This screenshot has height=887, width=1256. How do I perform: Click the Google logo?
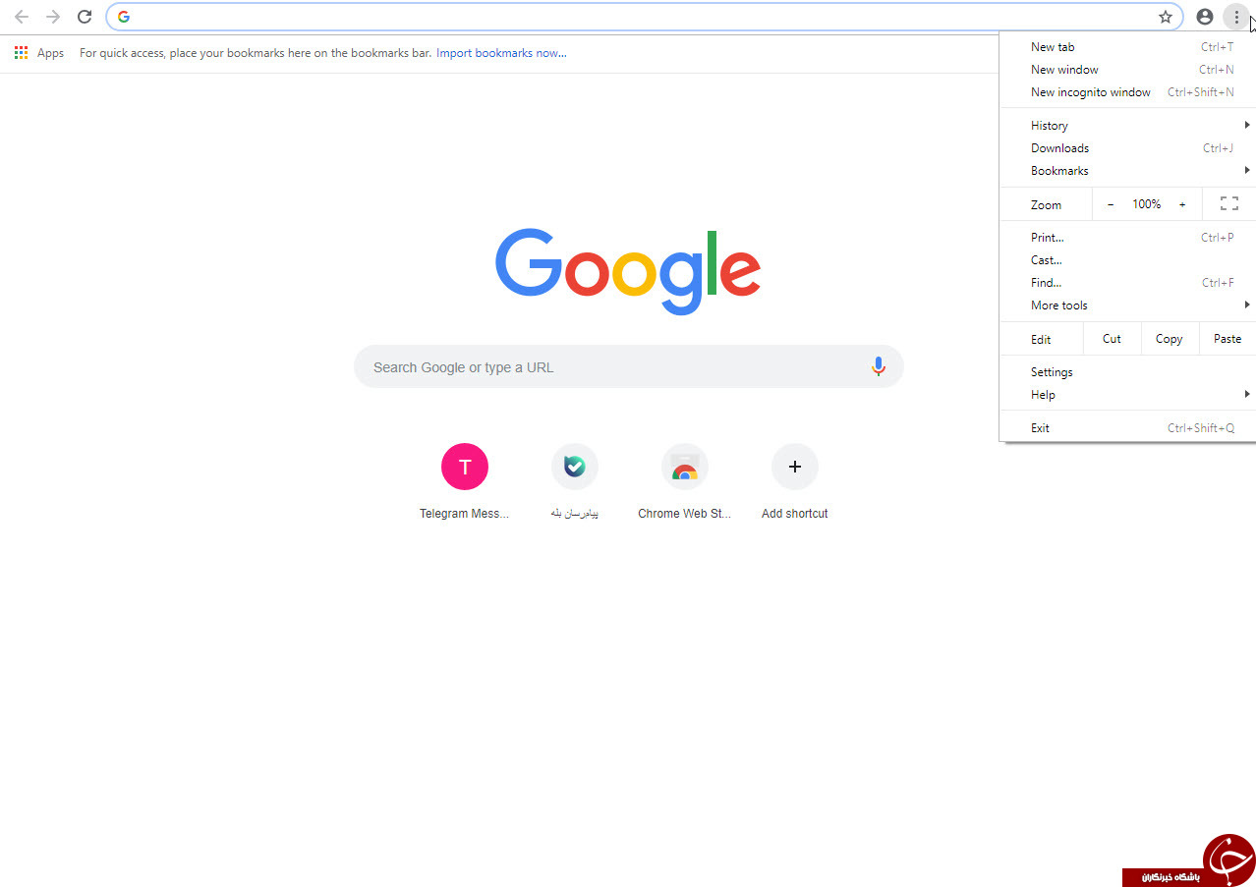tap(628, 272)
